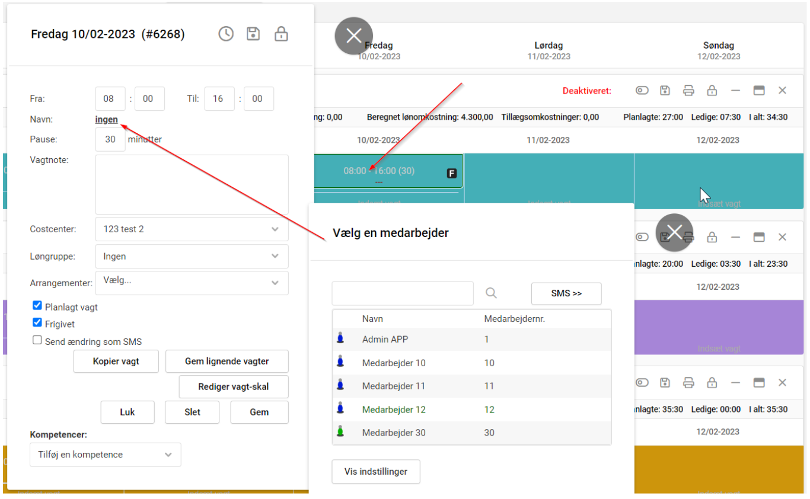The image size is (810, 499).
Task: Toggle the switch next to Deaktiveret
Action: pos(642,91)
